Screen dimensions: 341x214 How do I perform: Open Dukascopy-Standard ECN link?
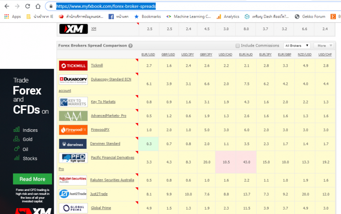point(111,79)
